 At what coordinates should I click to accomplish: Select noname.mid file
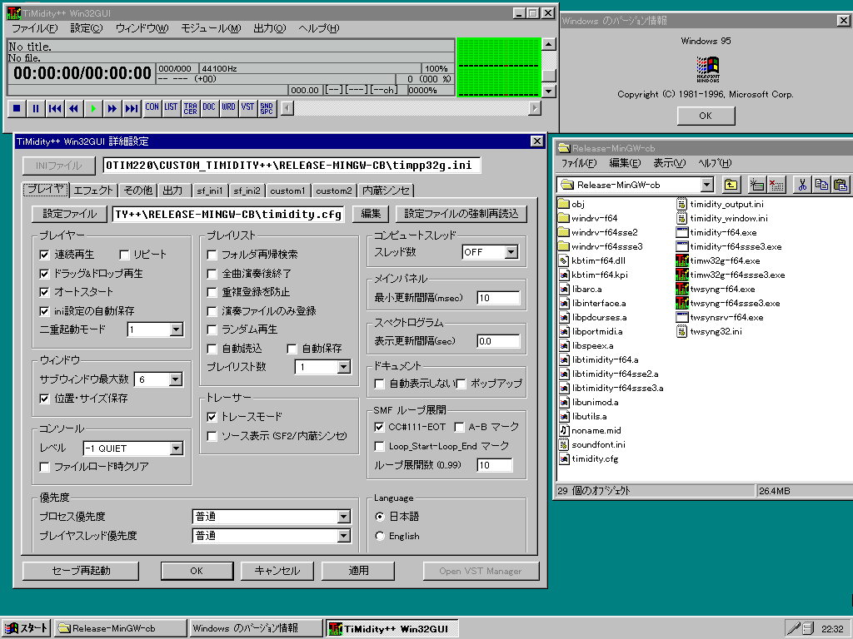[590, 430]
